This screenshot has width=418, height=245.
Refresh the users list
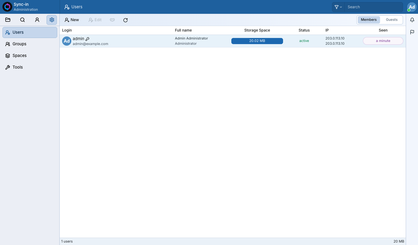125,20
